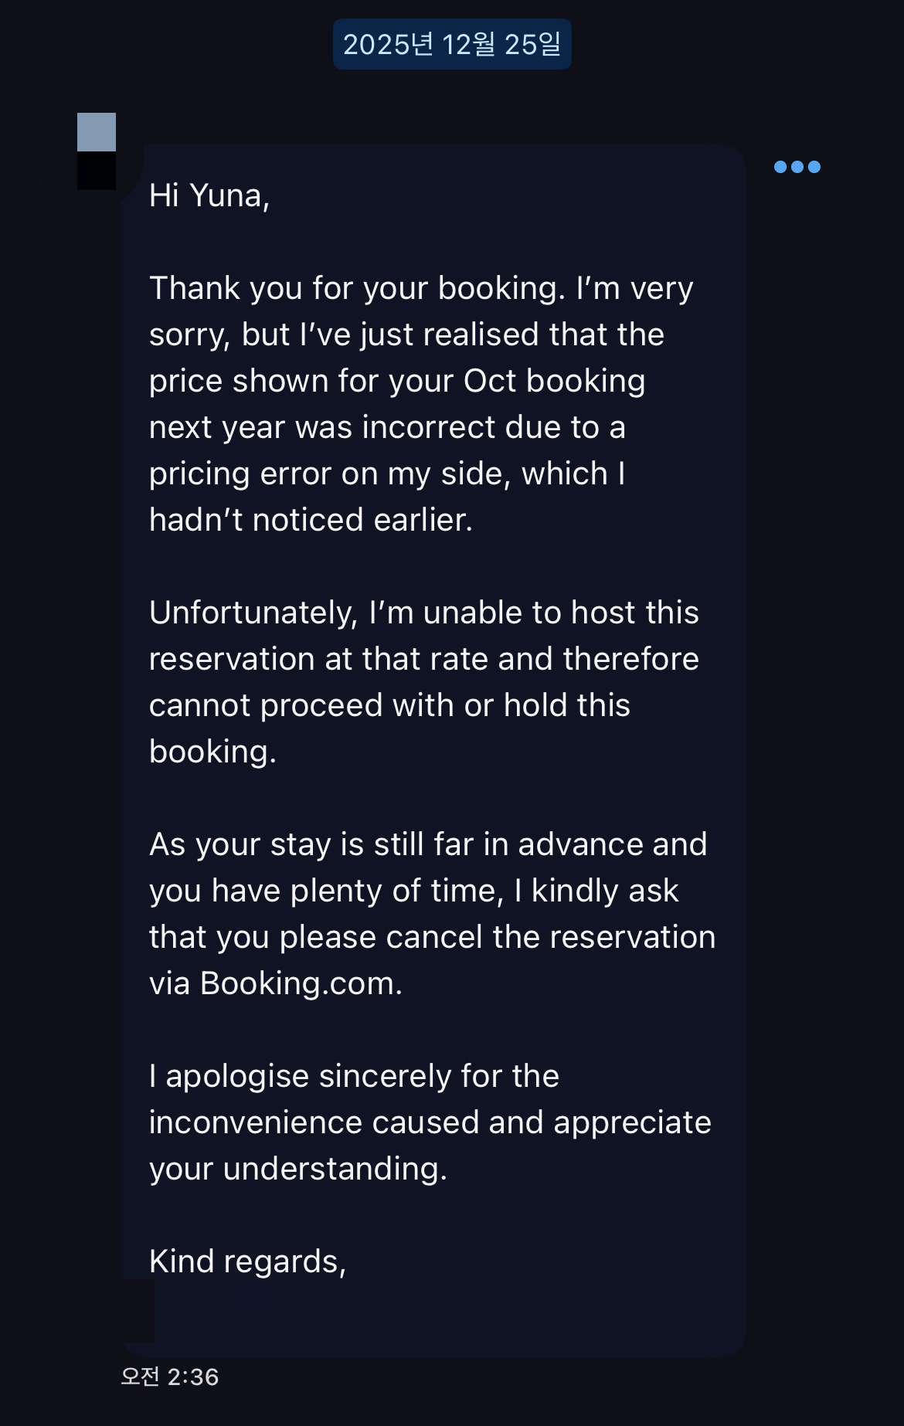Tap the 'cannot proceed with or hold' line
This screenshot has height=1426, width=904.
(389, 705)
